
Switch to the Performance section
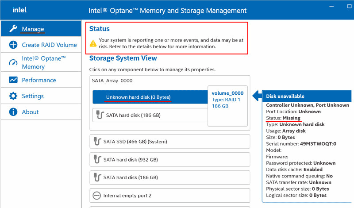(39, 80)
